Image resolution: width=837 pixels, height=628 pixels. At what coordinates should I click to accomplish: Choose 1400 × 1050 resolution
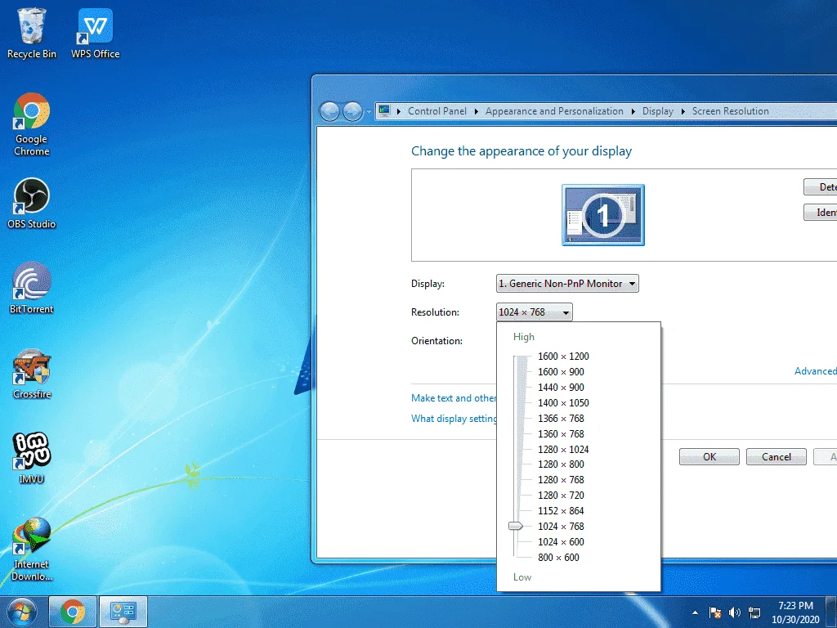563,402
